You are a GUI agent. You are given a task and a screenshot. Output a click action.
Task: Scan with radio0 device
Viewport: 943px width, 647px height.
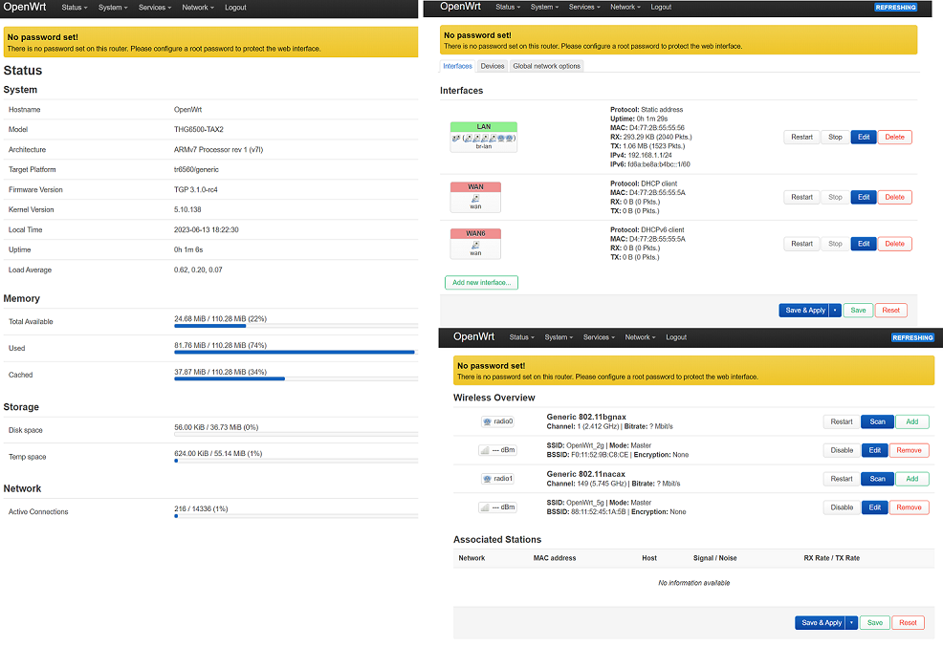tap(877, 421)
